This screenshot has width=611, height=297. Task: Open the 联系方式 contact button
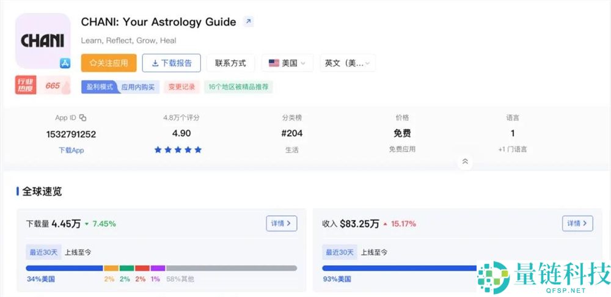click(x=230, y=63)
